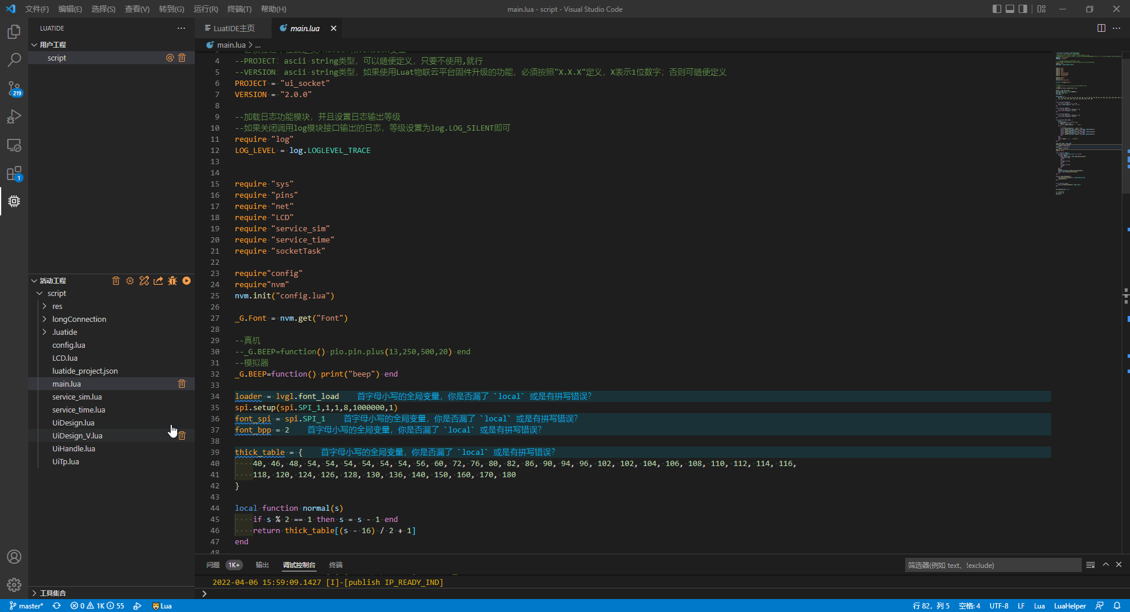1130x612 pixels.
Task: Toggle bottom Panel visibility
Action: (1010, 9)
